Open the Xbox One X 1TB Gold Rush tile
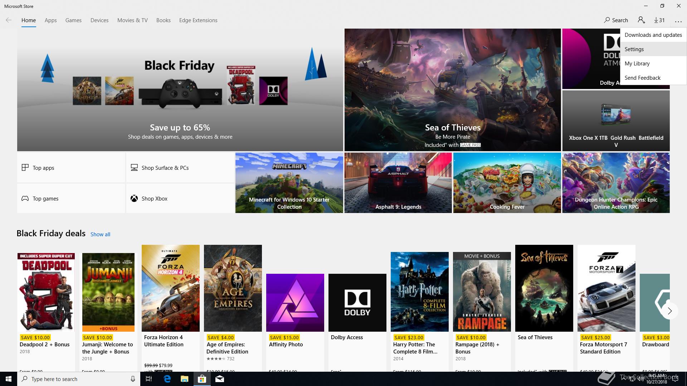 coord(616,121)
